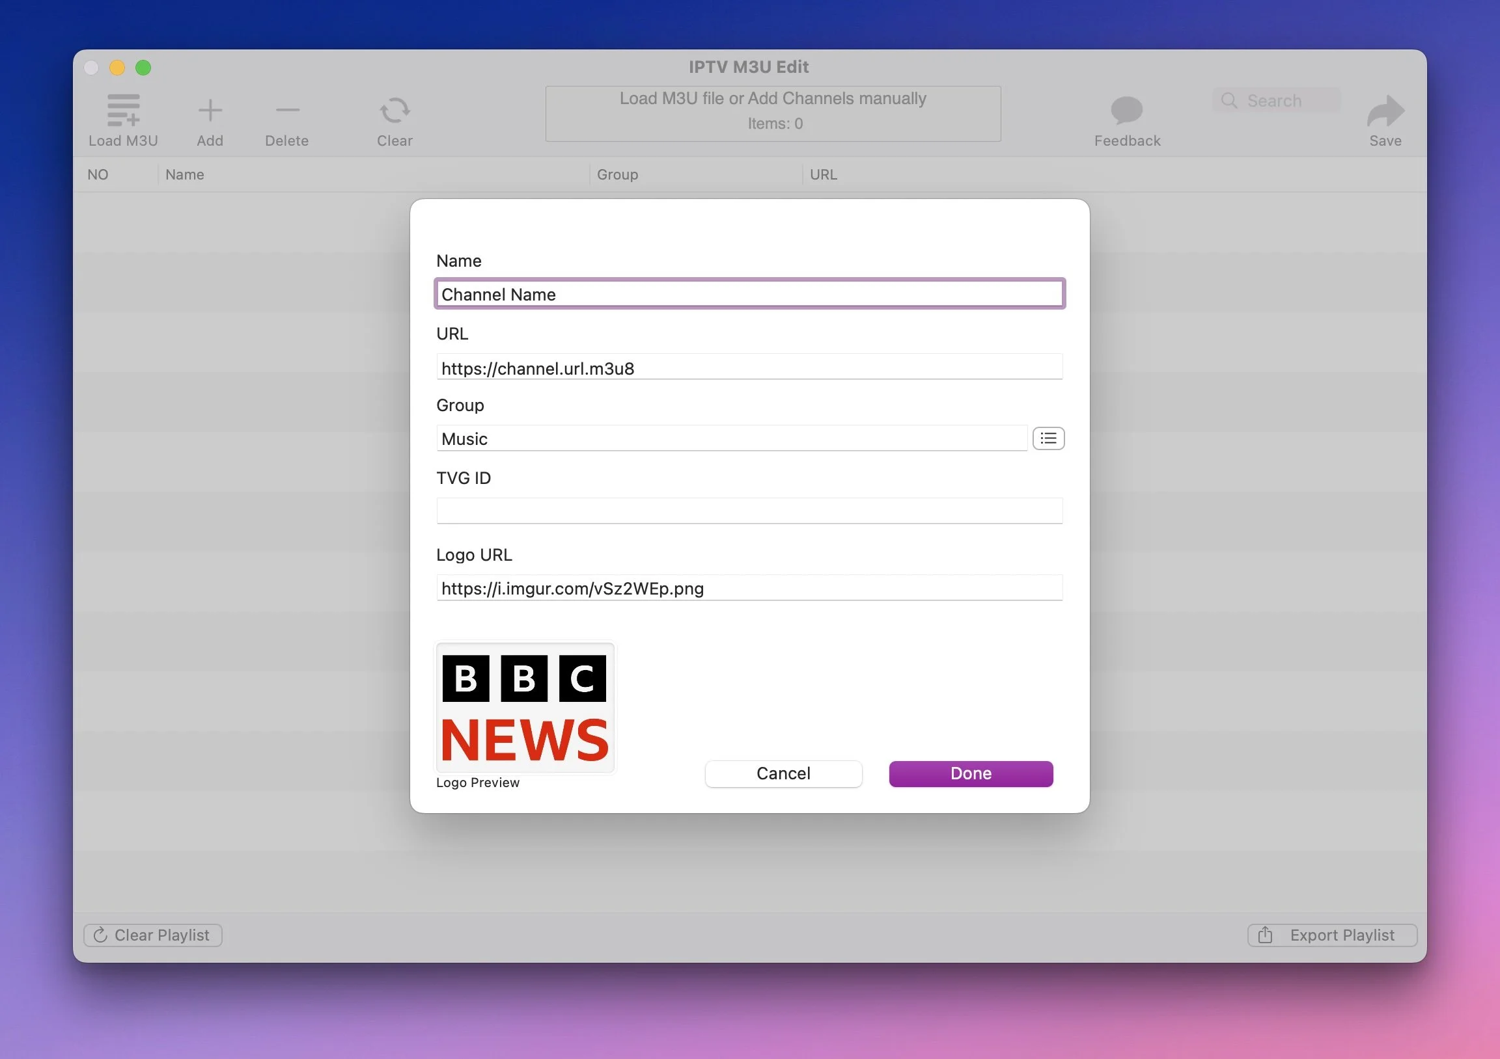Click the Clear Playlist button

[x=153, y=935]
